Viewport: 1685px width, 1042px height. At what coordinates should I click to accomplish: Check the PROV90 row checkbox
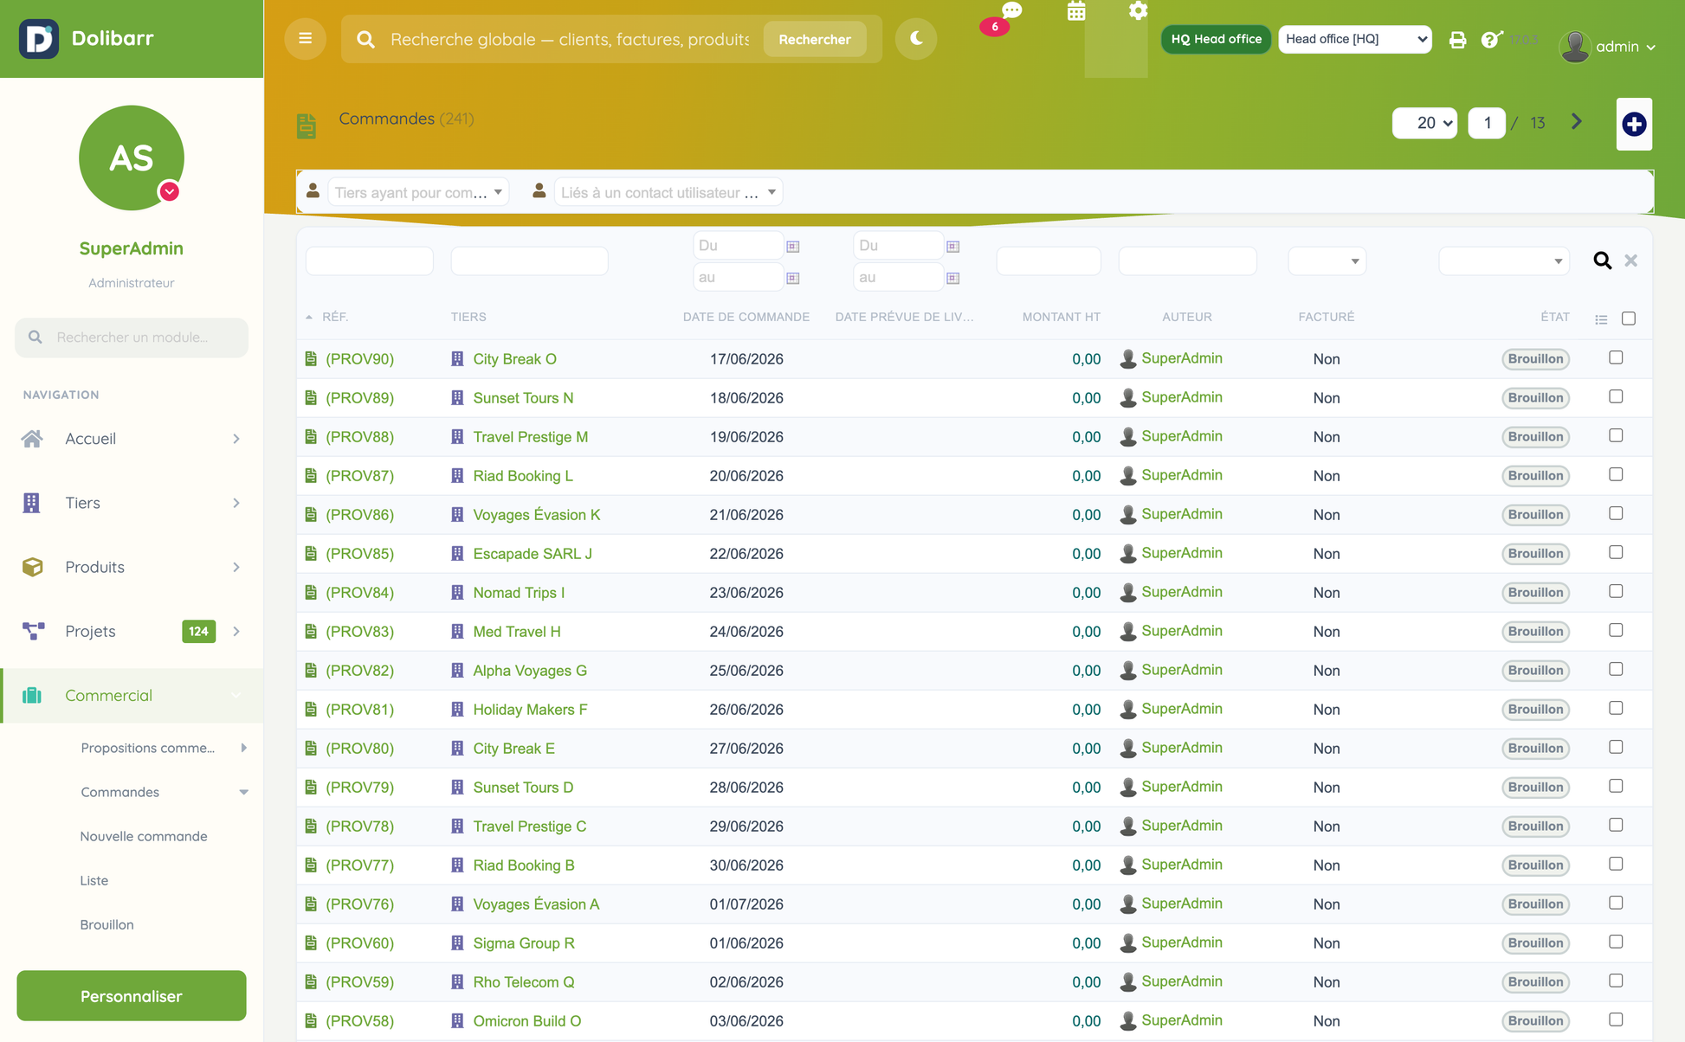tap(1616, 357)
